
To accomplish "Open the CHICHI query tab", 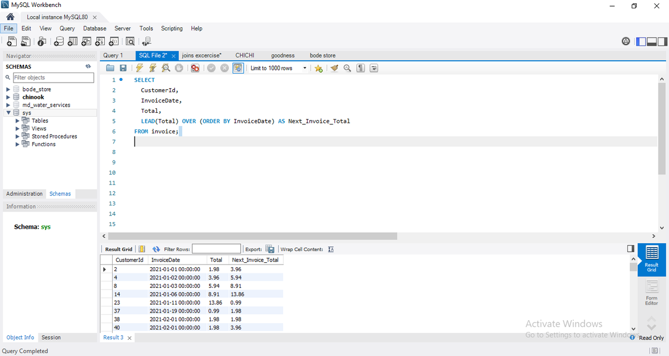I will pyautogui.click(x=245, y=55).
